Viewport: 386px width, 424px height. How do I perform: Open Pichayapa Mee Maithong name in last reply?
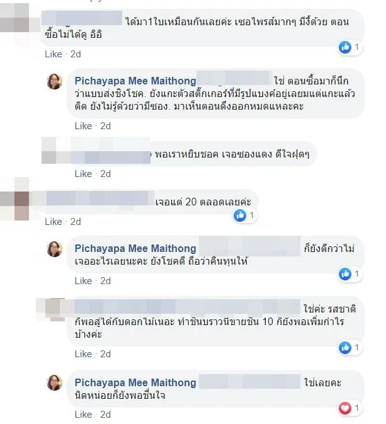[135, 383]
